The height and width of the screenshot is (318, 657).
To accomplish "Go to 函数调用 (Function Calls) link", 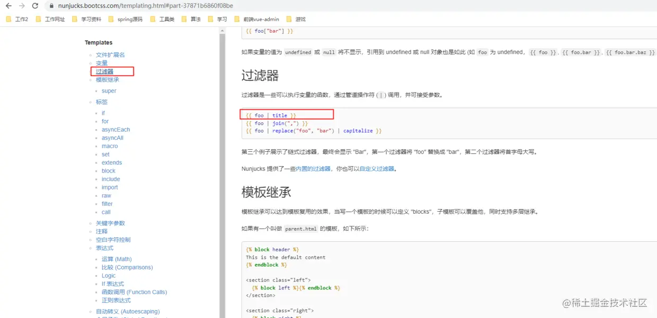I will tap(134, 292).
